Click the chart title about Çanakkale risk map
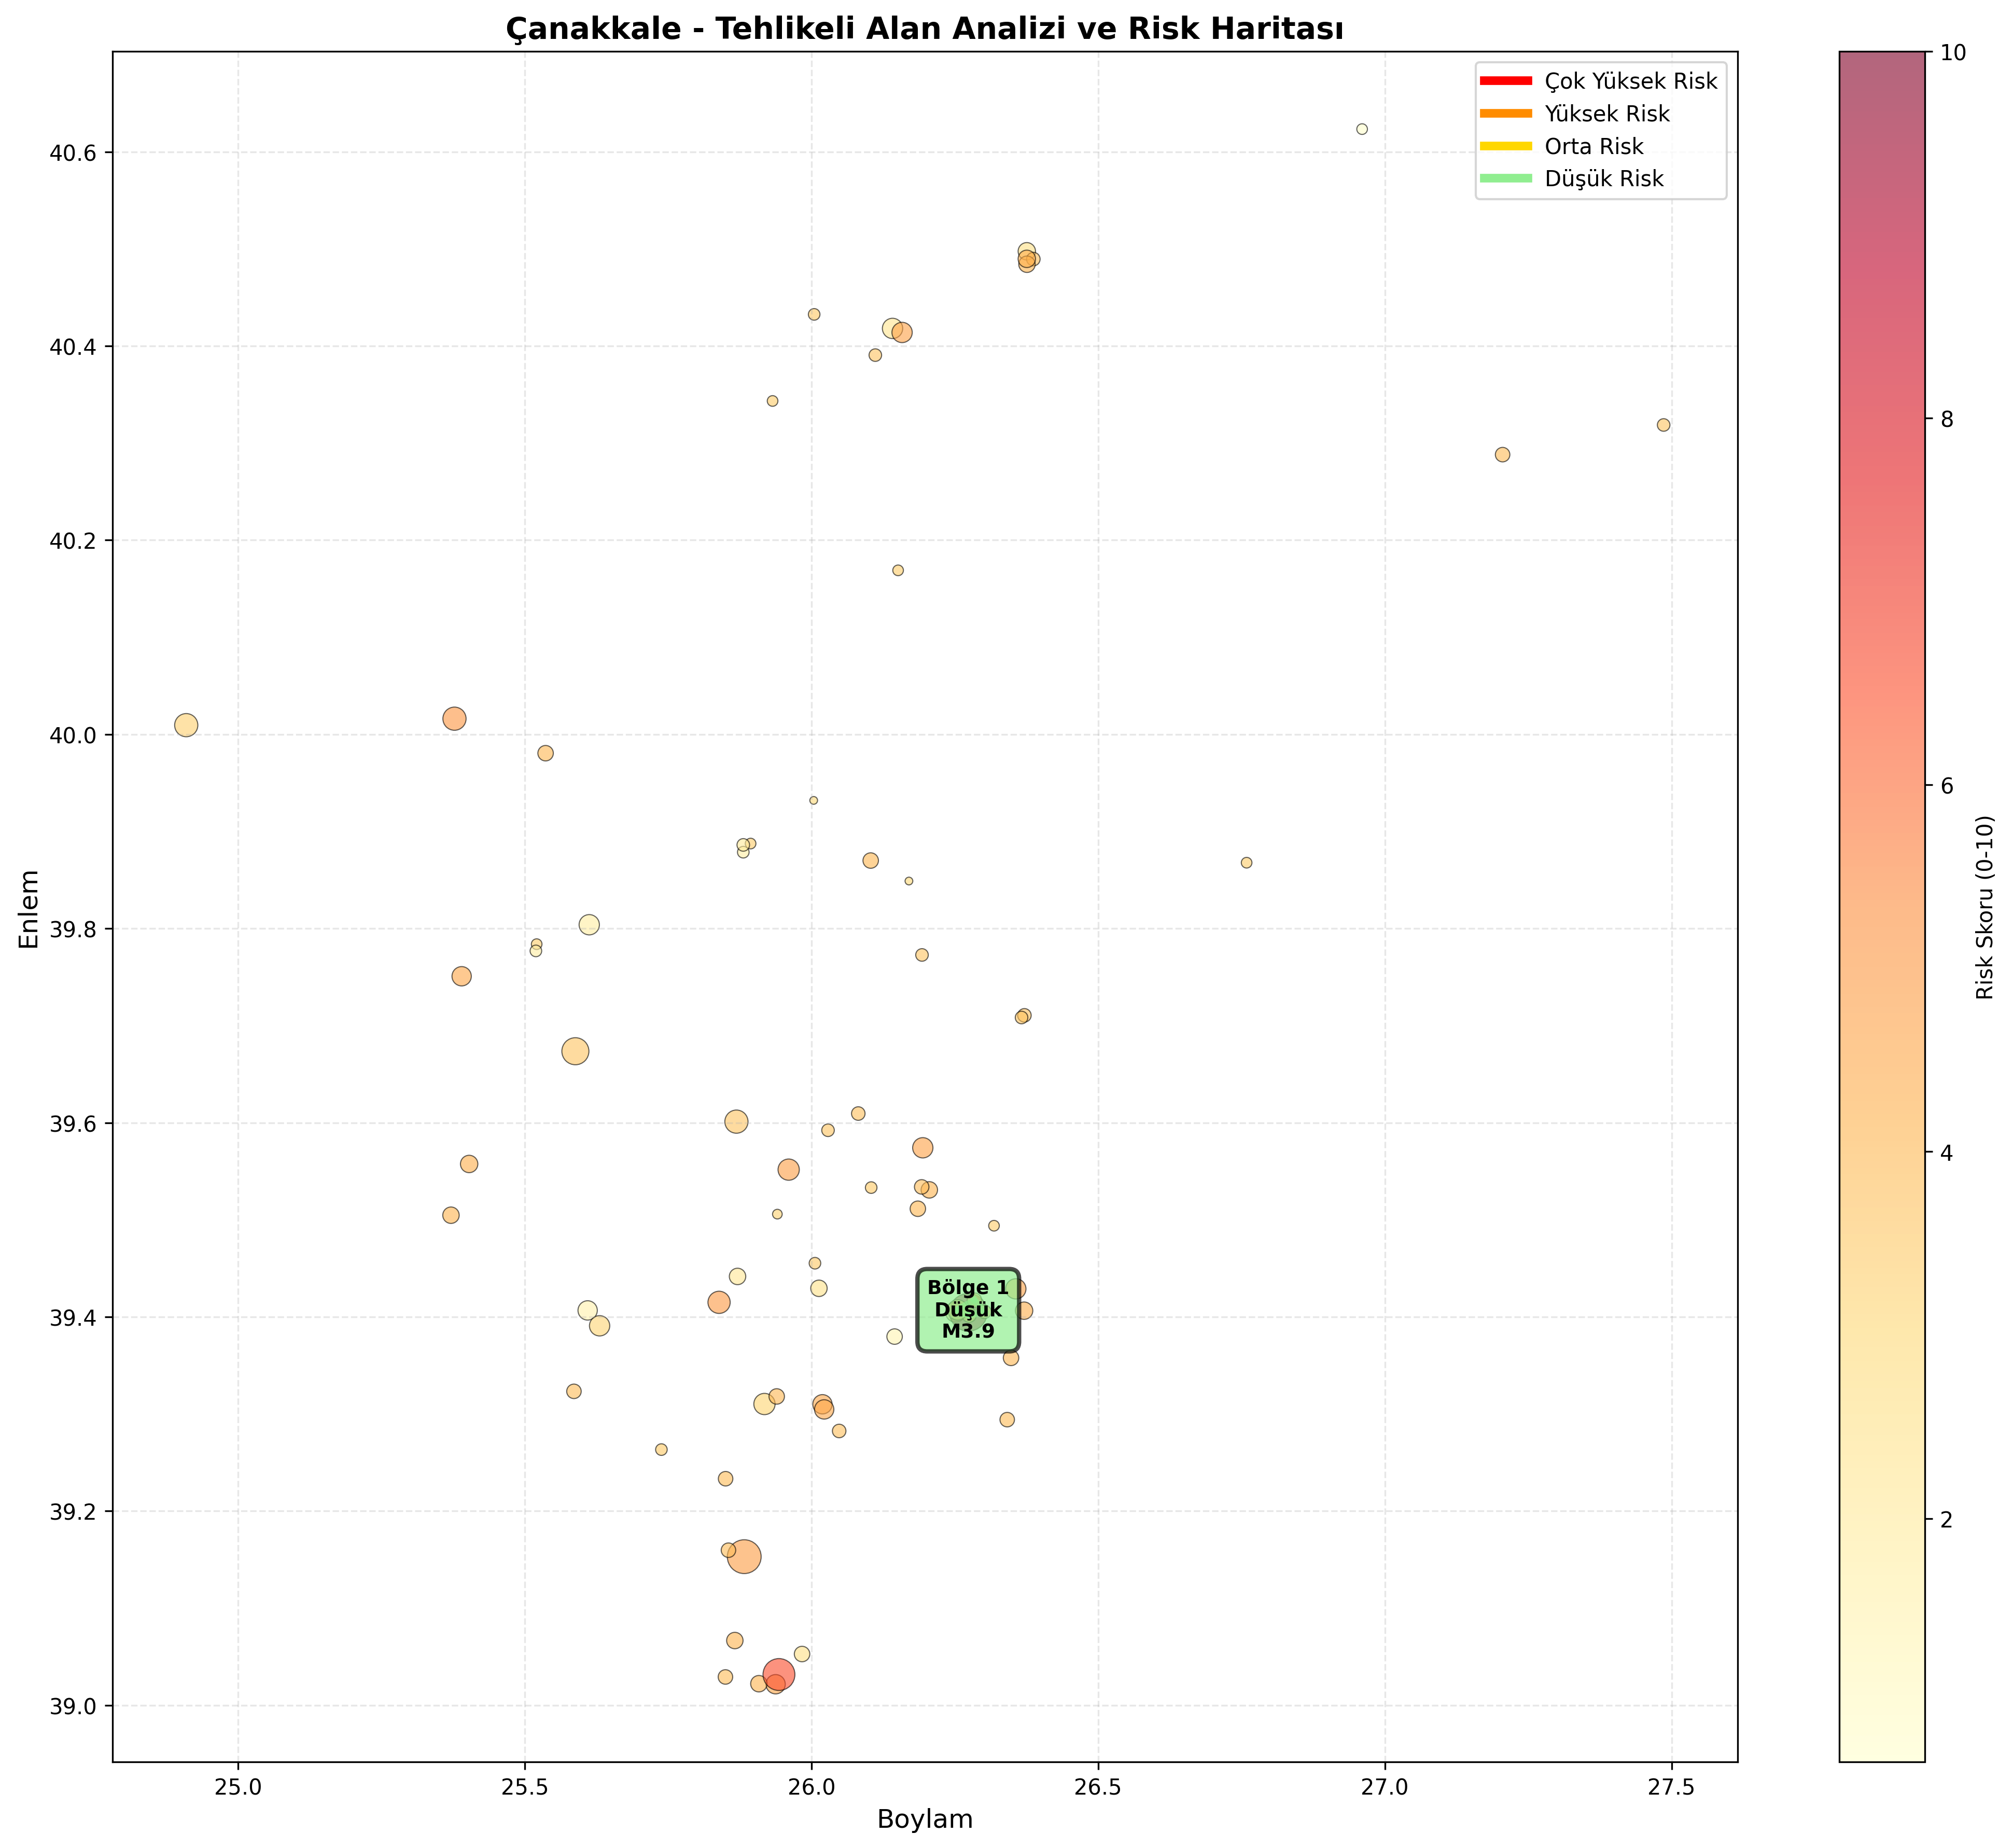 click(924, 29)
